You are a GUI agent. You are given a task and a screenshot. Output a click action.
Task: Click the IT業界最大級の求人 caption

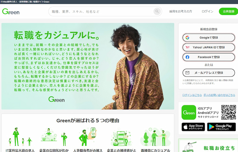pyautogui.click(x=20, y=150)
